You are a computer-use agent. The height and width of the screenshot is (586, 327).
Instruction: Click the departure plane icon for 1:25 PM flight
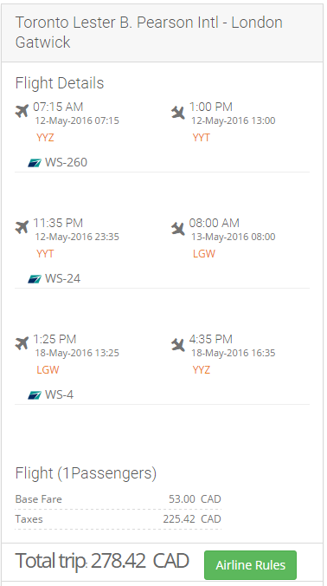click(x=22, y=343)
